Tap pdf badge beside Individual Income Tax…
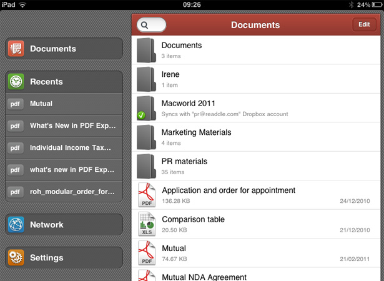 click(15, 148)
